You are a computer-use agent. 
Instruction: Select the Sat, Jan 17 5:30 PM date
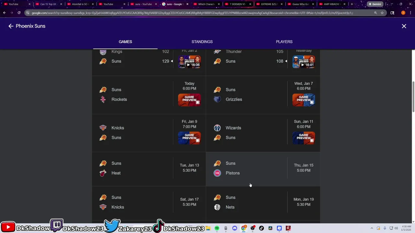(189, 202)
